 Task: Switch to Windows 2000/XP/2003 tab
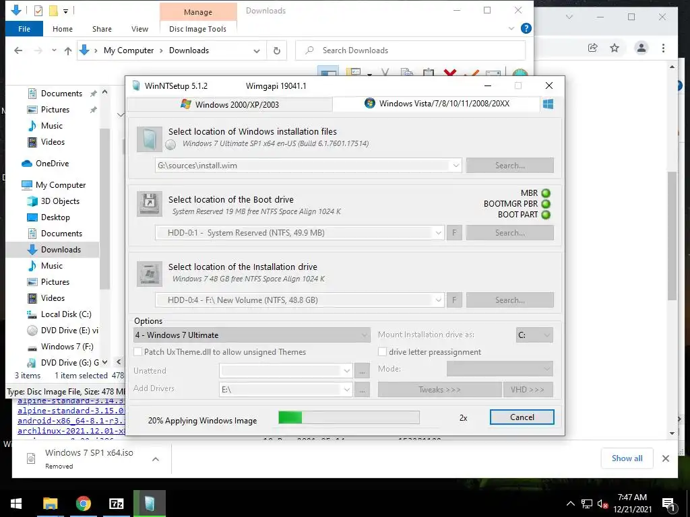pyautogui.click(x=230, y=104)
